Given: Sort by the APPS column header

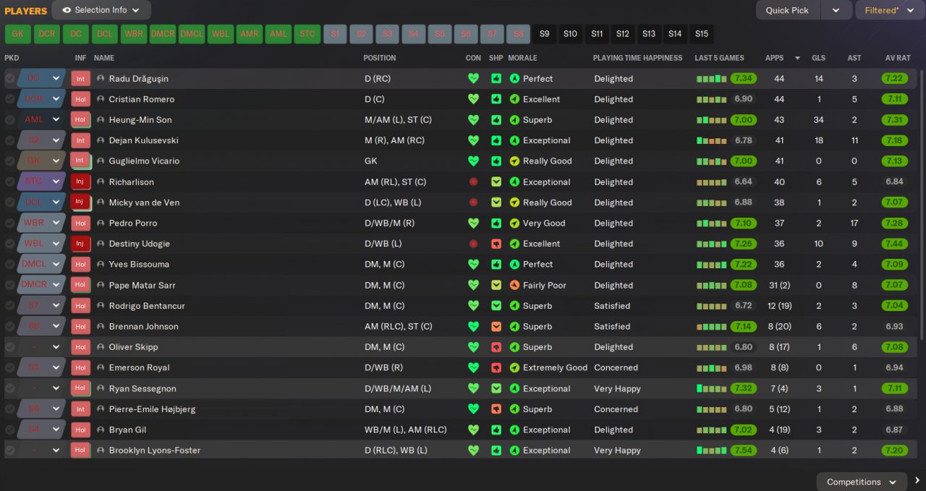Looking at the screenshot, I should click(775, 58).
